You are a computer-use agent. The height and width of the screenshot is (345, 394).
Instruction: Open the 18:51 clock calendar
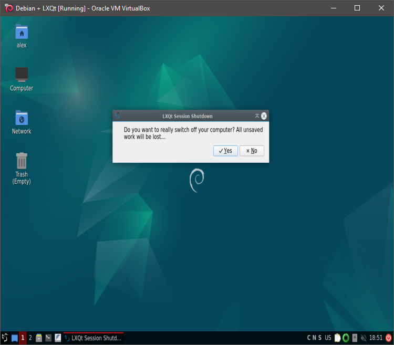coord(376,338)
